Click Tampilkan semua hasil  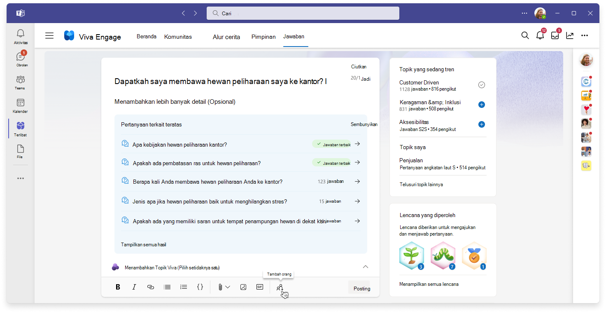tap(143, 245)
